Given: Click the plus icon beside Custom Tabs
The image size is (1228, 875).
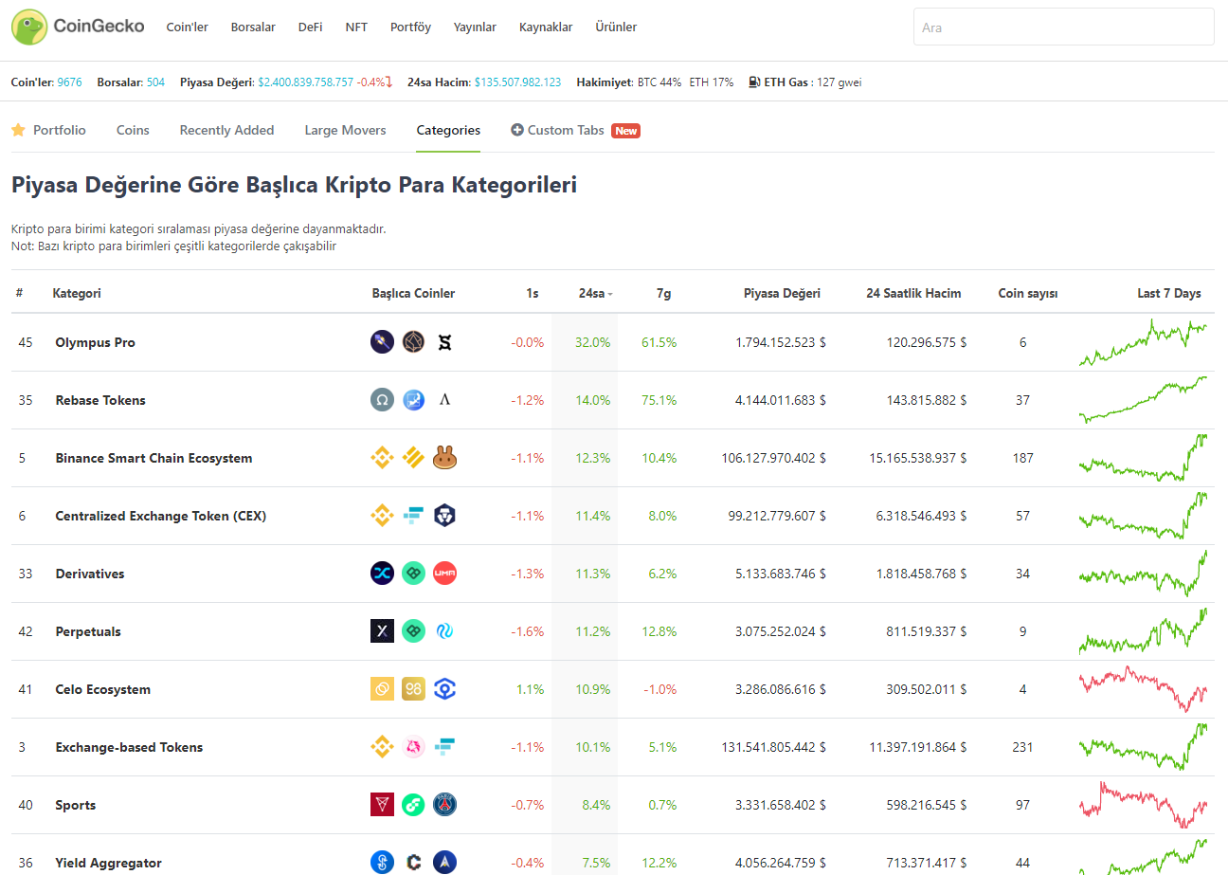Looking at the screenshot, I should pos(517,130).
